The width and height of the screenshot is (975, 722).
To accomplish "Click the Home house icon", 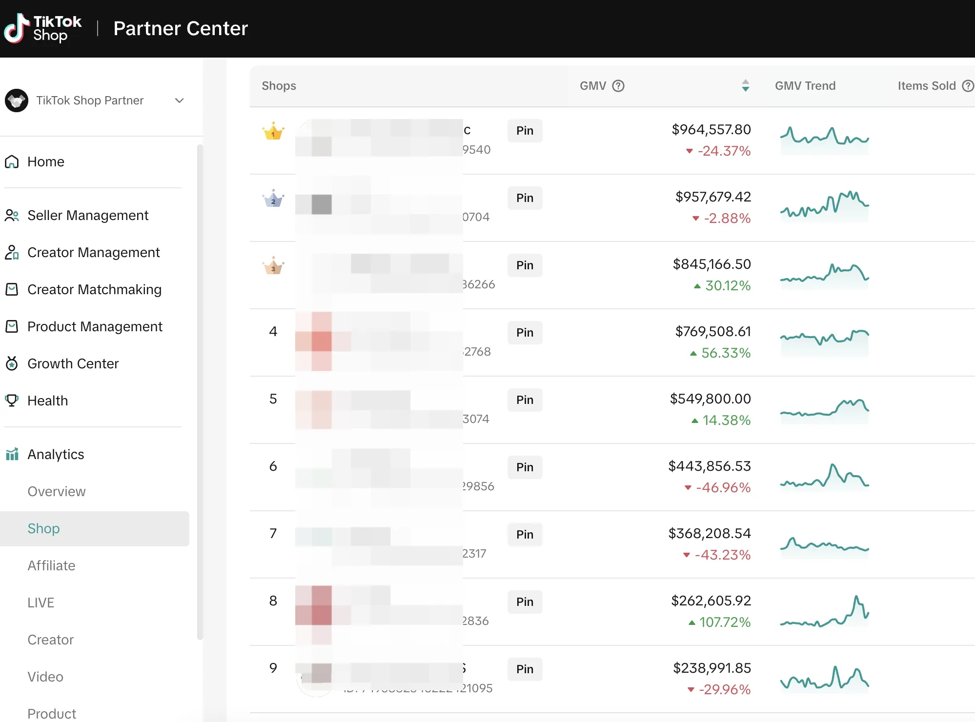I will (12, 162).
